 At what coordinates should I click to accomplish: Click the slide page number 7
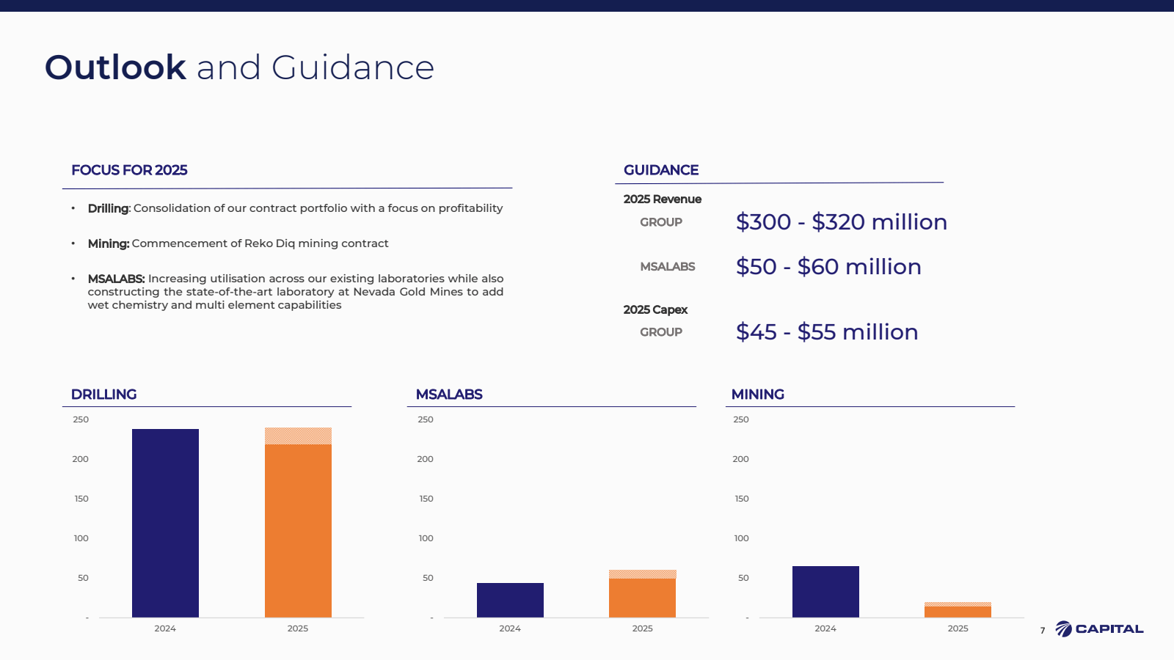coord(1043,631)
